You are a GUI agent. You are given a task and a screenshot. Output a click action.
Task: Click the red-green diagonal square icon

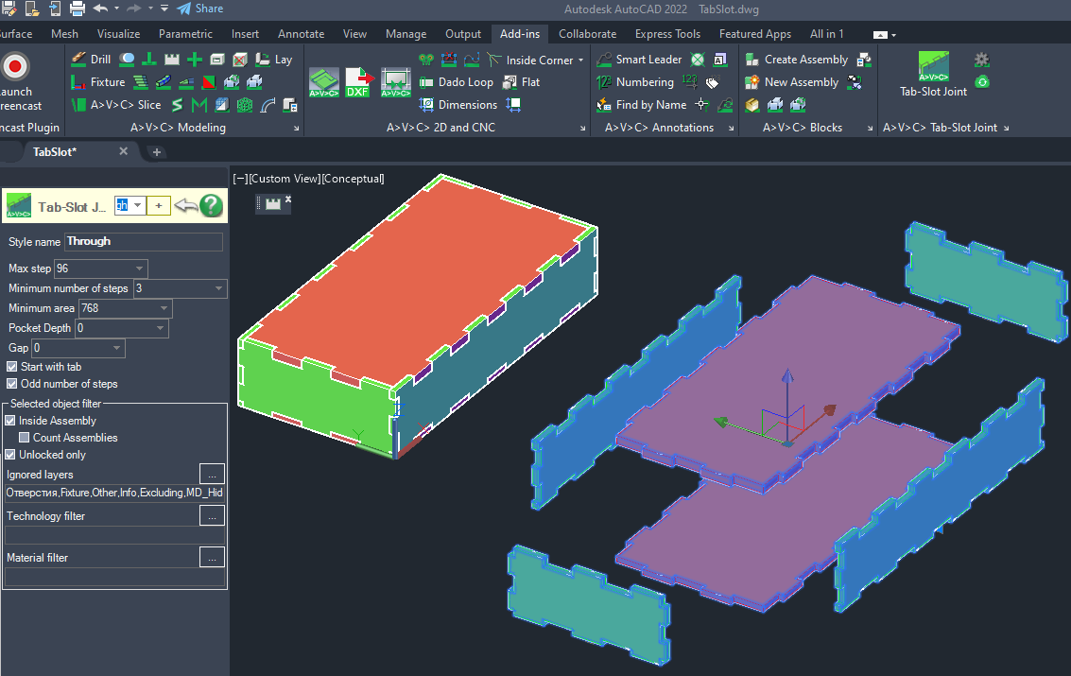pyautogui.click(x=209, y=82)
